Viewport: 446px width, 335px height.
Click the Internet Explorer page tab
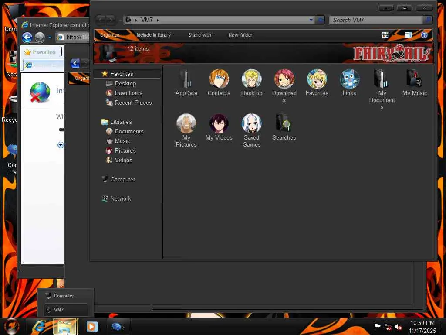point(43,65)
